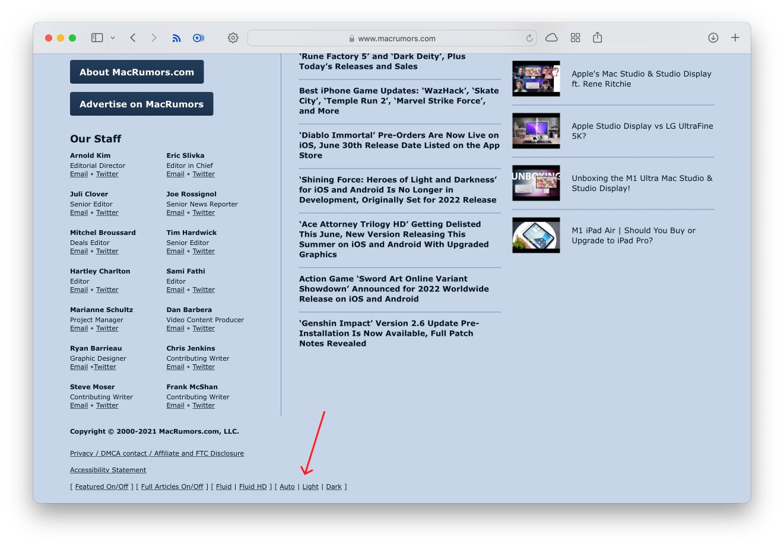Select Fluid layout option

pos(224,486)
